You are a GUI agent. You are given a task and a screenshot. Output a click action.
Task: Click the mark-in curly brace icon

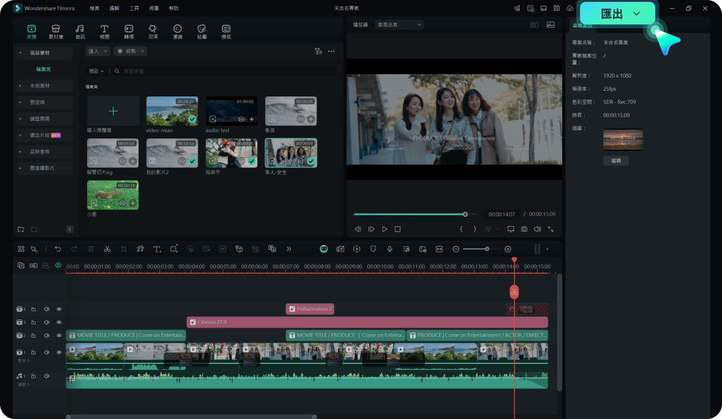[461, 229]
